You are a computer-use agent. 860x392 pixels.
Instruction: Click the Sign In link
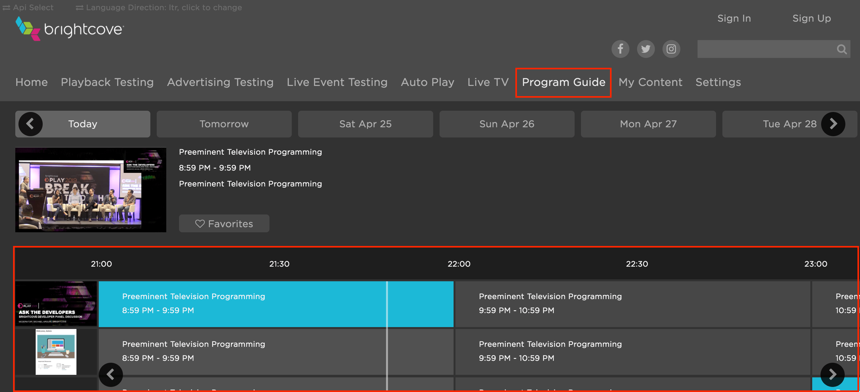pyautogui.click(x=734, y=18)
